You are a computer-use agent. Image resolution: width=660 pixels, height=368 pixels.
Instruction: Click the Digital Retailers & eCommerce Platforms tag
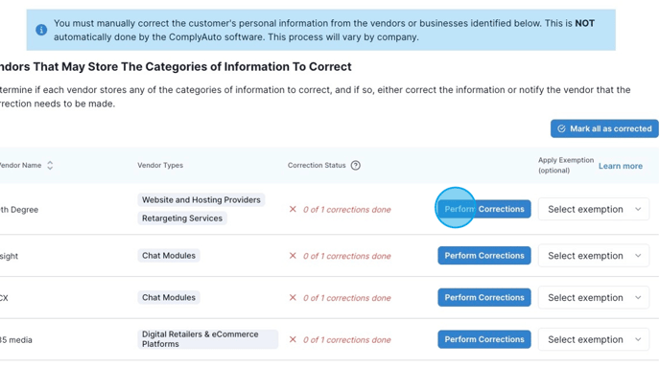(208, 339)
